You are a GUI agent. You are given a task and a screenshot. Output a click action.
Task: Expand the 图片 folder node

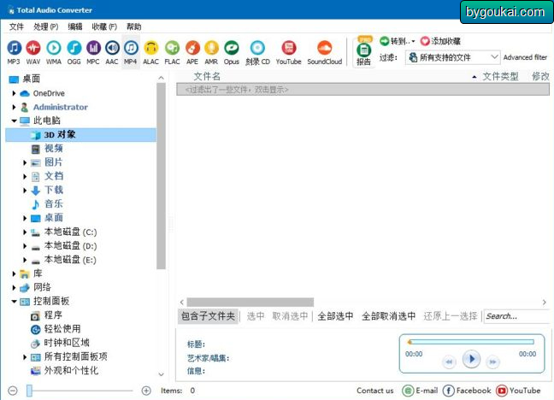coord(25,162)
